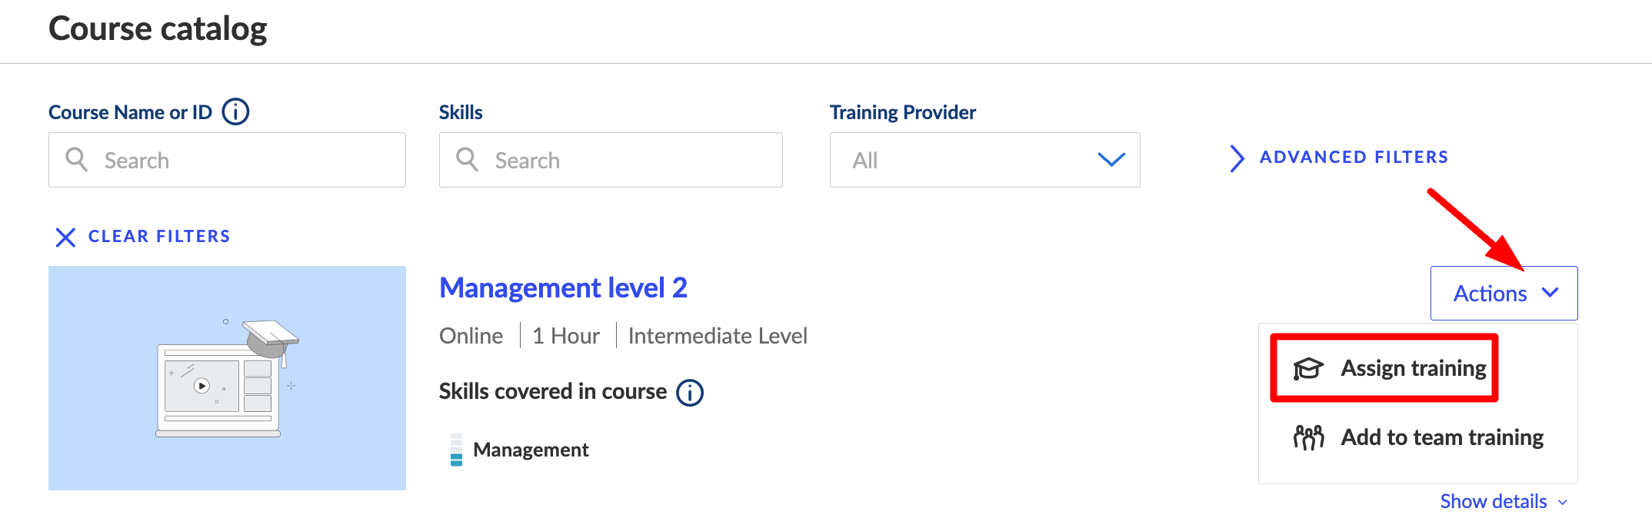This screenshot has height=528, width=1652.
Task: Toggle the Actions dropdown button
Action: point(1504,293)
